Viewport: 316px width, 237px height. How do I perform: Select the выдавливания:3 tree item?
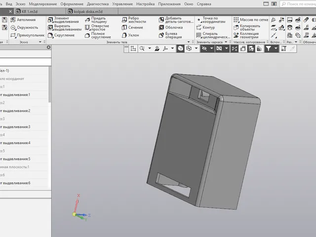click(16, 127)
